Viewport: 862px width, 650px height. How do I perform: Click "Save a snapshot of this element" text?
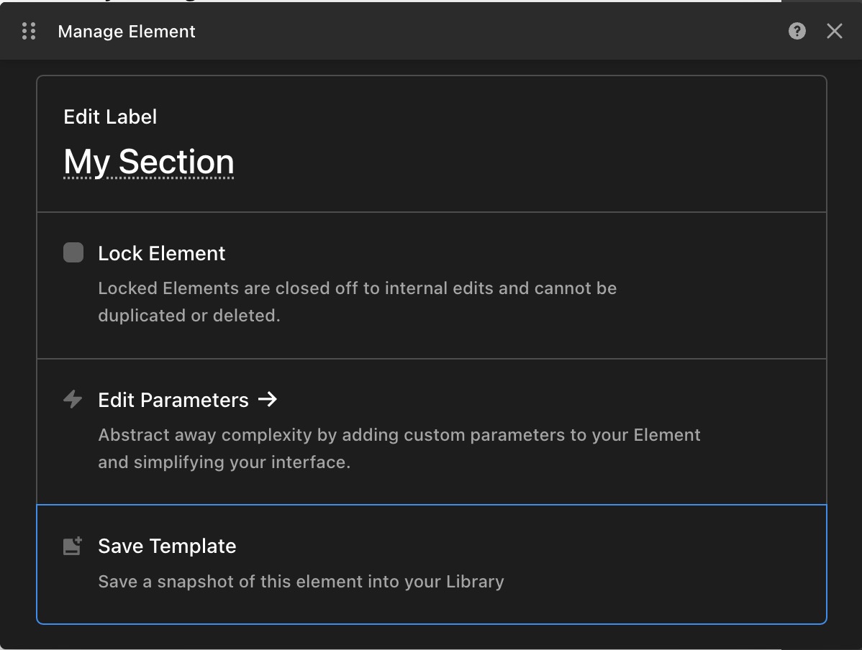[x=301, y=582]
